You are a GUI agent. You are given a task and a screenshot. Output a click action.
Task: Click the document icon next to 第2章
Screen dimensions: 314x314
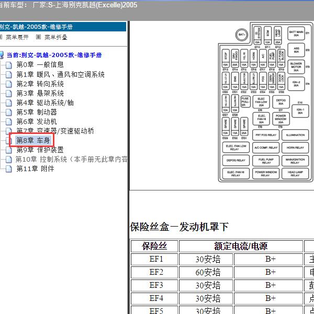[x=8, y=84]
